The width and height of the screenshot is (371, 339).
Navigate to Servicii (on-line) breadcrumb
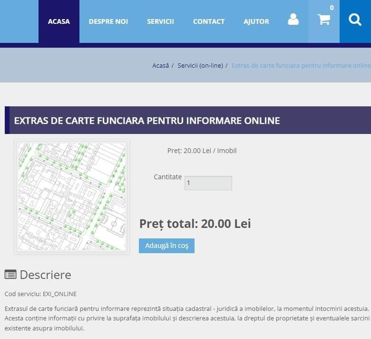[200, 66]
